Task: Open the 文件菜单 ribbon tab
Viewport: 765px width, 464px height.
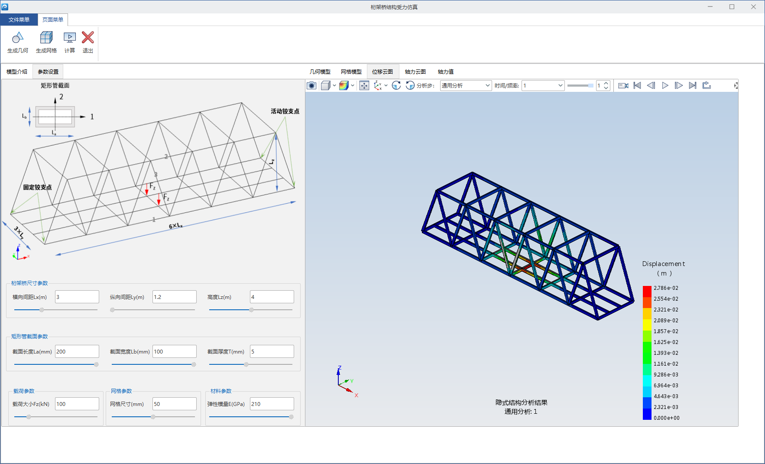Action: pos(19,19)
